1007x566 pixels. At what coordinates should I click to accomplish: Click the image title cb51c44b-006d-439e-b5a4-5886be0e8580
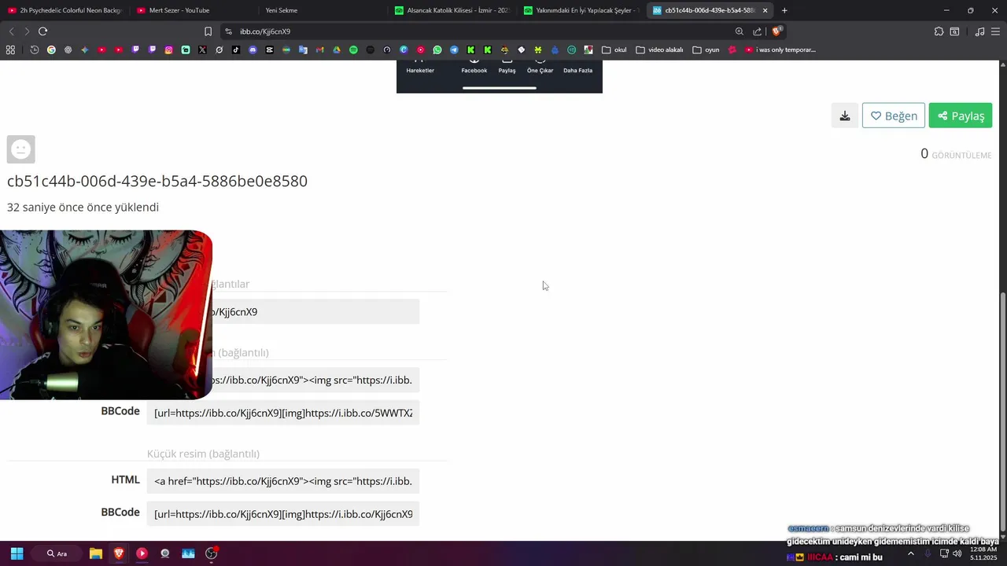(x=157, y=181)
